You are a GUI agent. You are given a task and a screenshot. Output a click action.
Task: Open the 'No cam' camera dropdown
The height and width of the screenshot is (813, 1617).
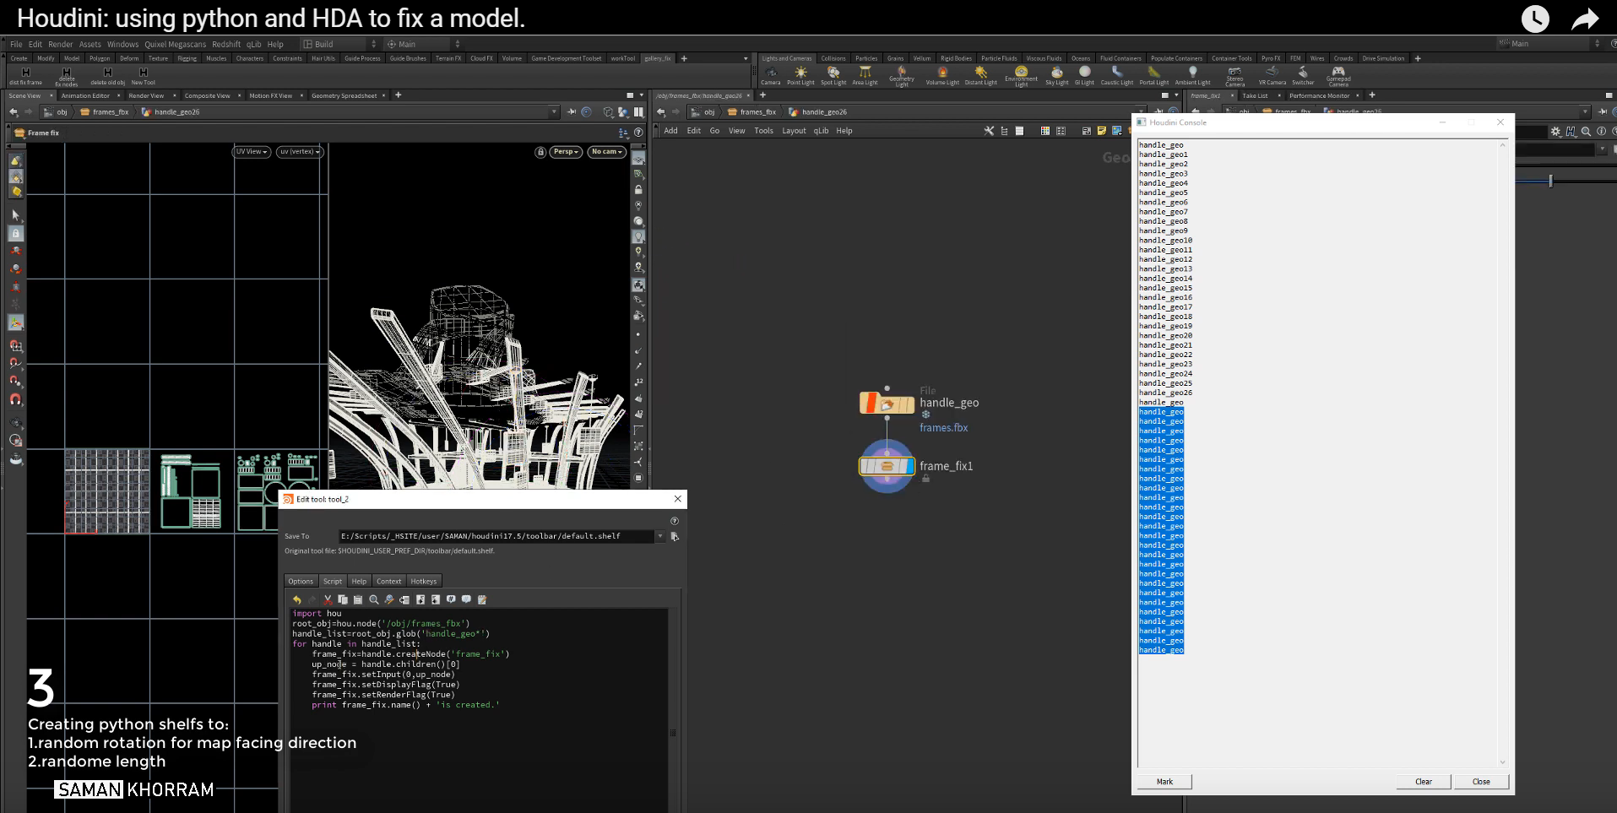607,152
